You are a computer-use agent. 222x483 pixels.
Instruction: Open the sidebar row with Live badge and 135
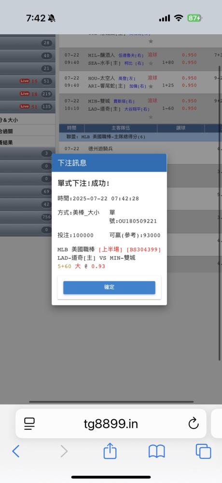pos(28,107)
